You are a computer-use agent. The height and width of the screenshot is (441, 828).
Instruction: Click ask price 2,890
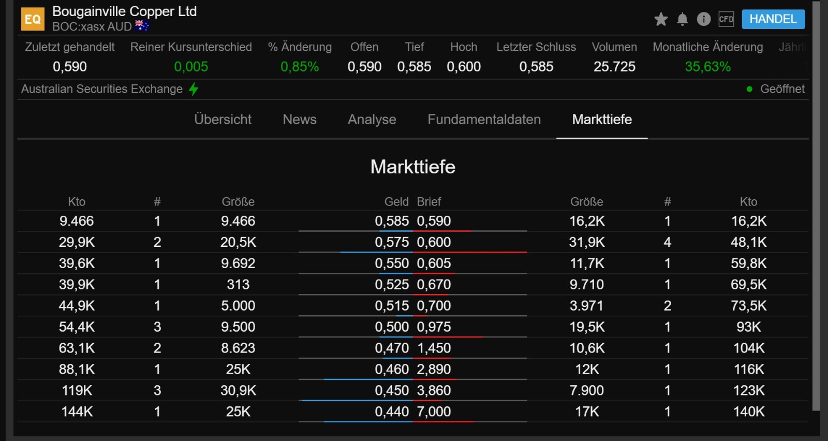pos(434,370)
